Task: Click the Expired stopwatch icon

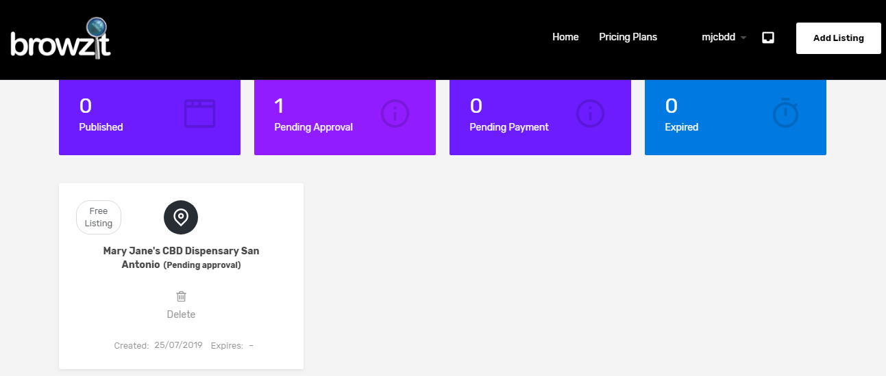Action: coord(786,113)
